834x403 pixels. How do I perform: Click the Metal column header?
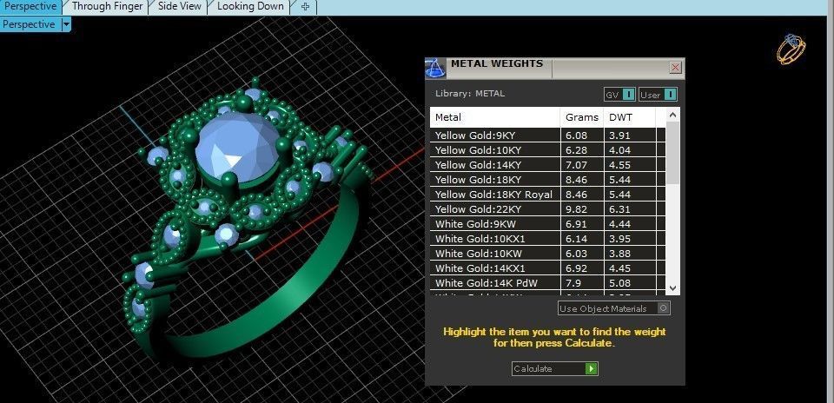tap(494, 117)
